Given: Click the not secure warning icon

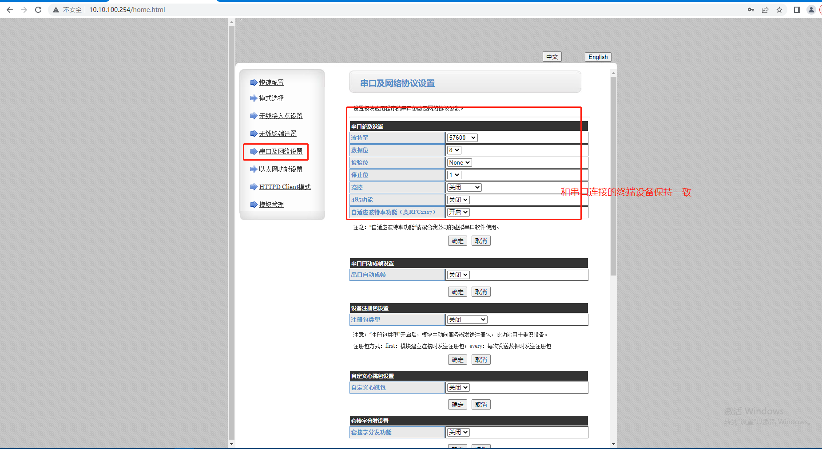Looking at the screenshot, I should pos(56,10).
